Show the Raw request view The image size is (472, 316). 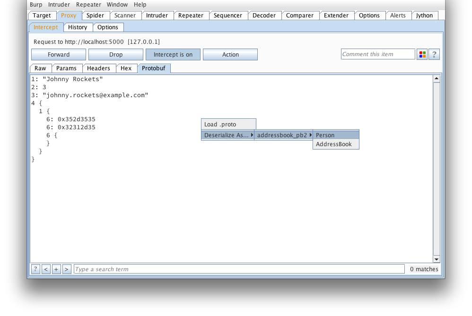pyautogui.click(x=40, y=68)
